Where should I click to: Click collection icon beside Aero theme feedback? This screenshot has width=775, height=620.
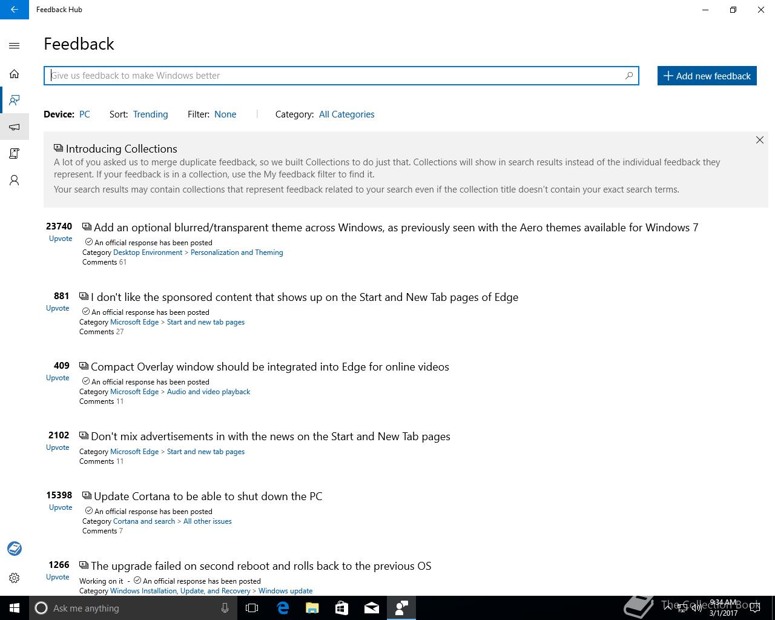click(x=87, y=227)
